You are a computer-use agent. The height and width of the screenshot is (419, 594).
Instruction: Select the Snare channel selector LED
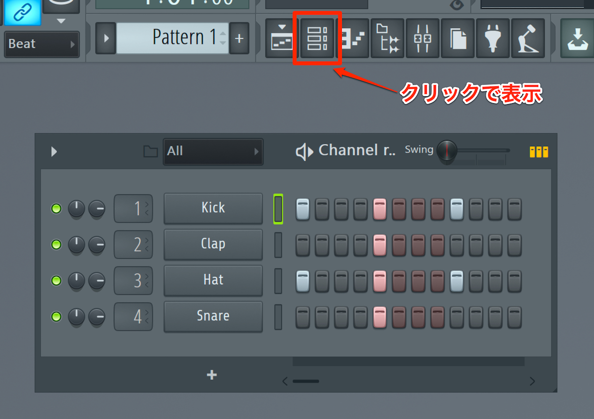tap(278, 317)
